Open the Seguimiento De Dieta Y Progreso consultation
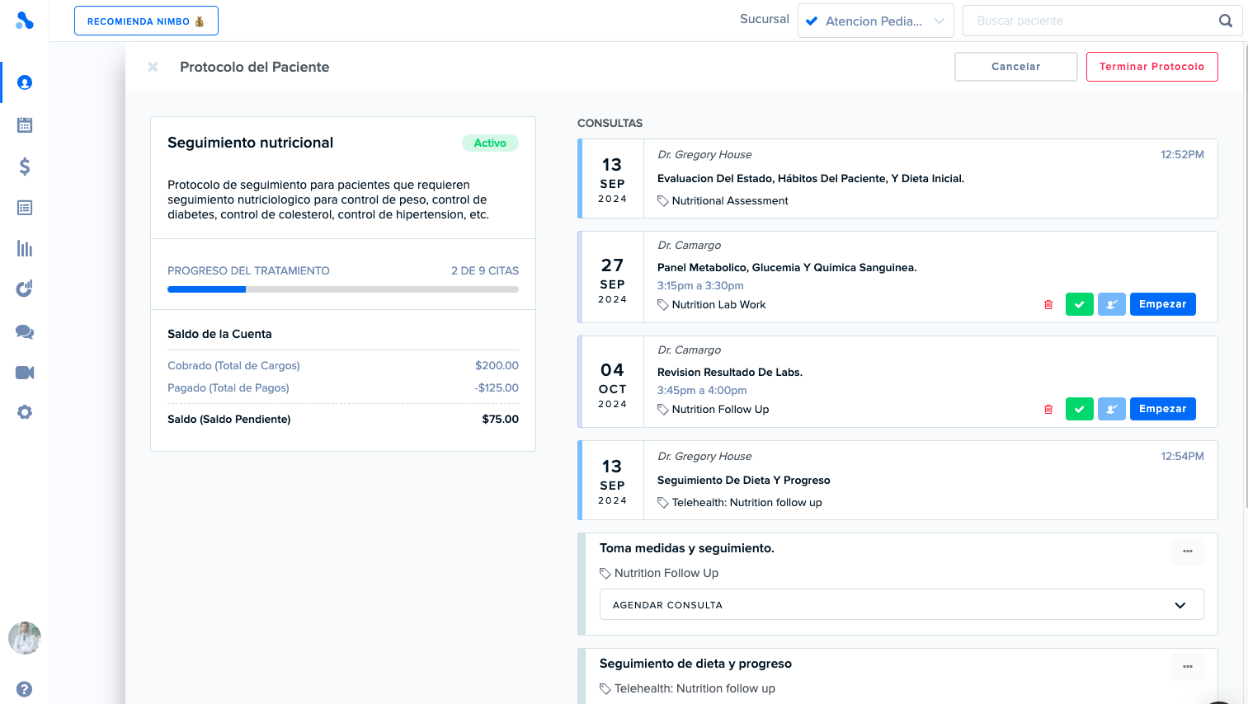 898,481
